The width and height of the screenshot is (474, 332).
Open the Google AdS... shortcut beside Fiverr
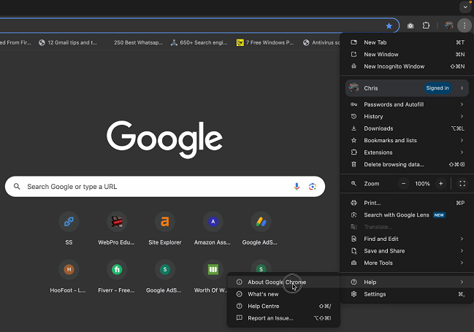[x=164, y=277]
